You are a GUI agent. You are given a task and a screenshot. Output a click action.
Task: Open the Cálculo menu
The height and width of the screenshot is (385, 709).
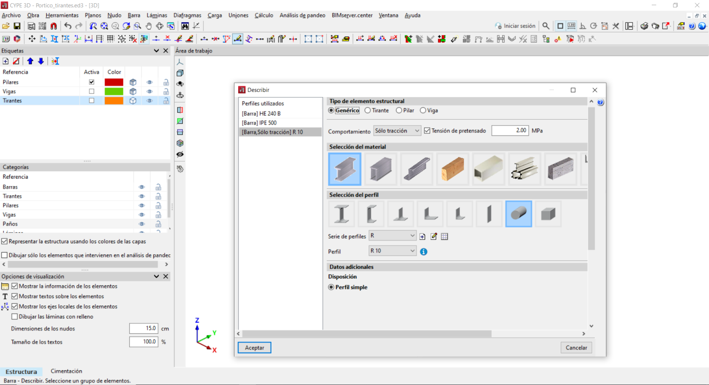(x=264, y=15)
